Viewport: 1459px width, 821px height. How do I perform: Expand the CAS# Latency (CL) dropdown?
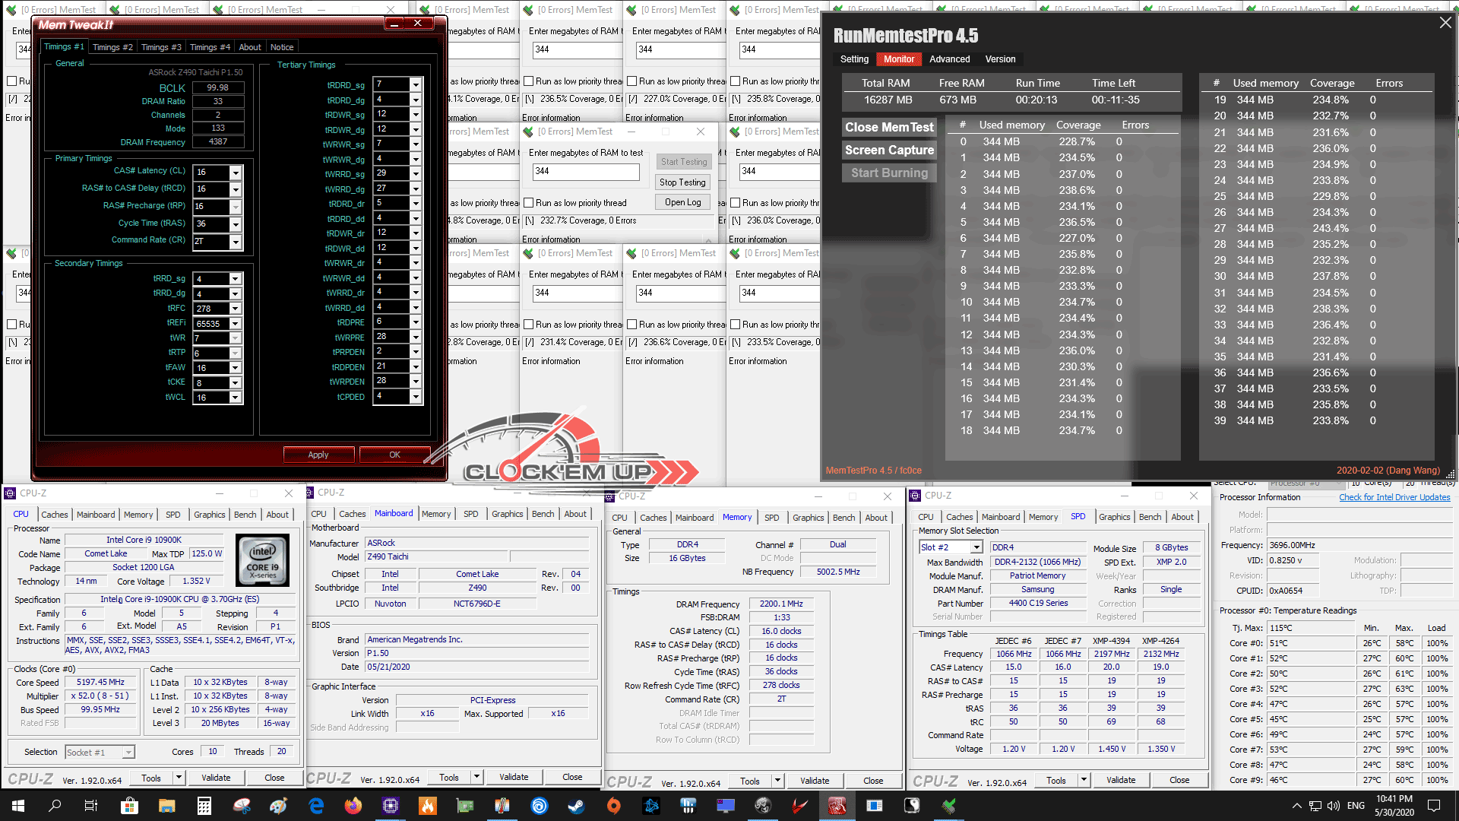tap(236, 173)
